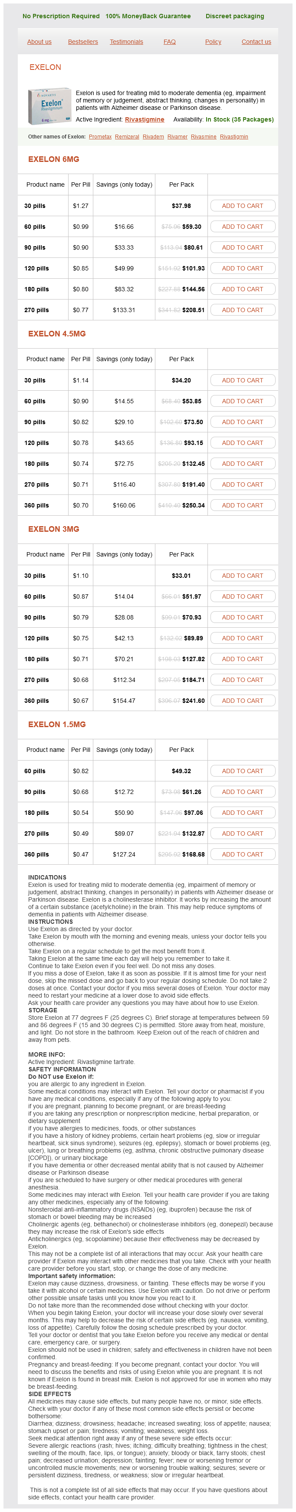The height and width of the screenshot is (1512, 296).
Task: Open the Prometax alternate name link
Action: 100,137
